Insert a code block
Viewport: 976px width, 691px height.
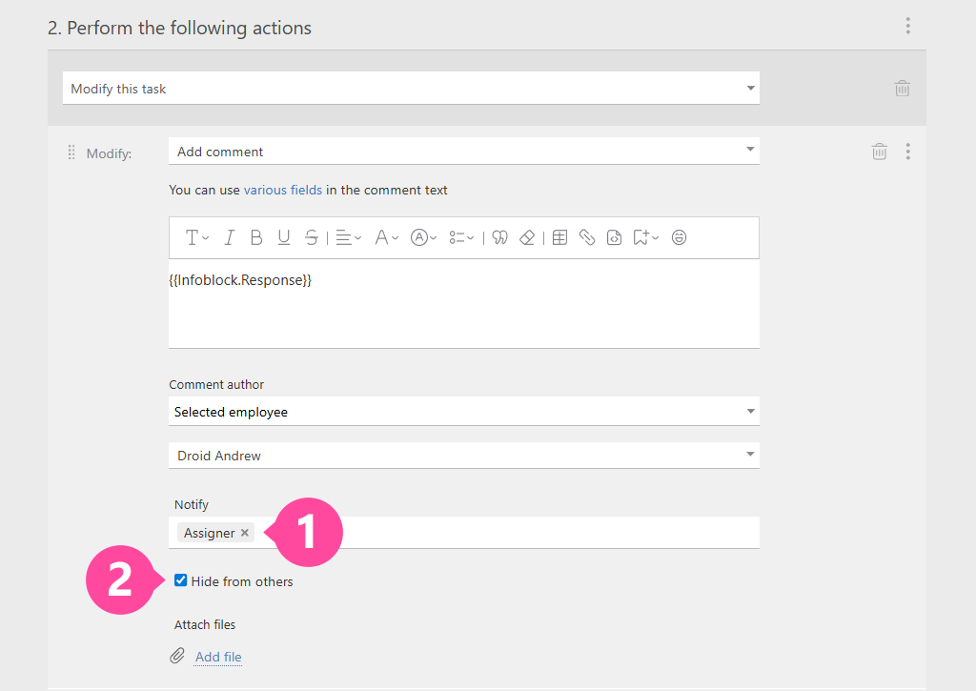tap(615, 237)
